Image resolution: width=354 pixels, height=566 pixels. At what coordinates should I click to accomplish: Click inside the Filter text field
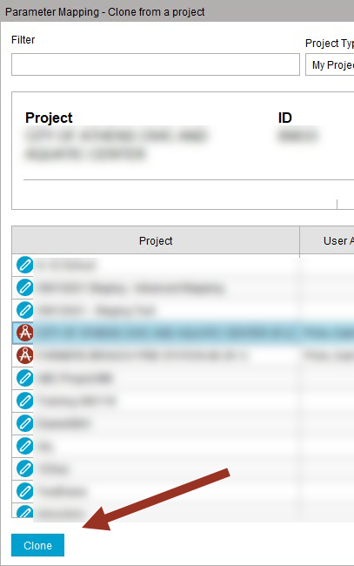pyautogui.click(x=156, y=64)
